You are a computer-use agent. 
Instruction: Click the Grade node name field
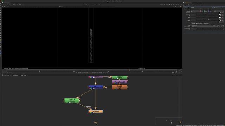201,7
